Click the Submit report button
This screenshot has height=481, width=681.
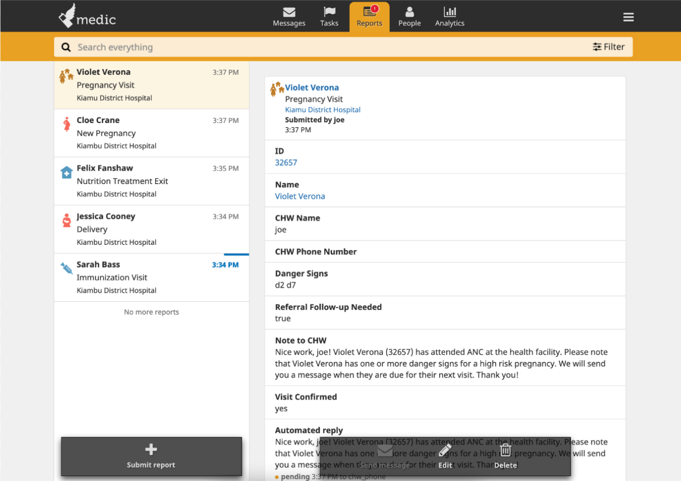point(151,457)
